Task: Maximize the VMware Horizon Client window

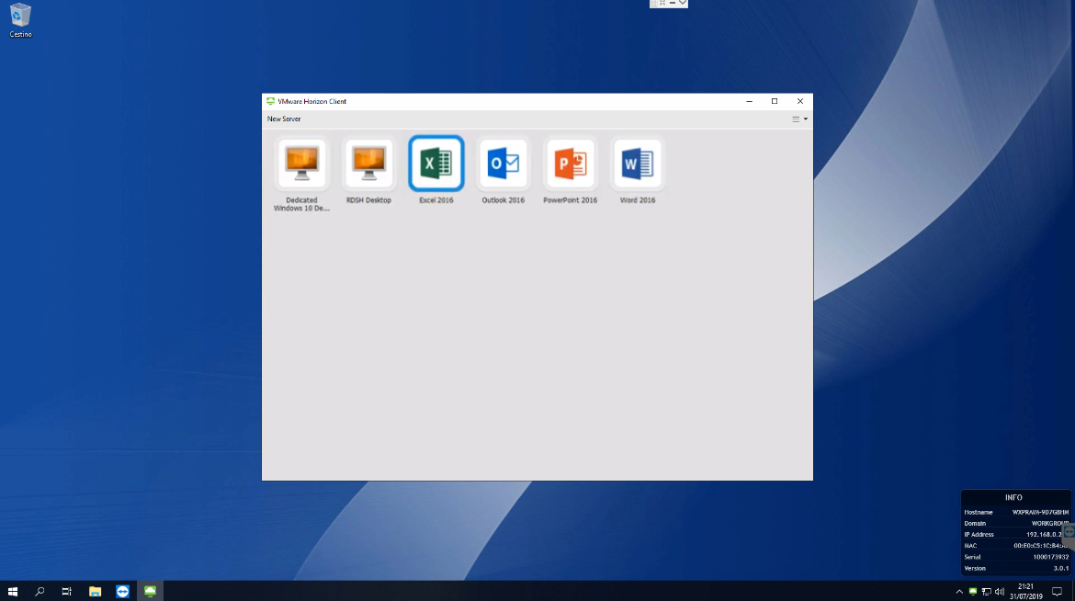Action: [775, 101]
